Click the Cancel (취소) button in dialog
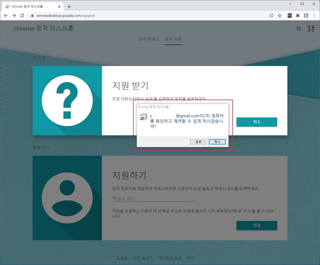The height and width of the screenshot is (265, 320). 217,142
